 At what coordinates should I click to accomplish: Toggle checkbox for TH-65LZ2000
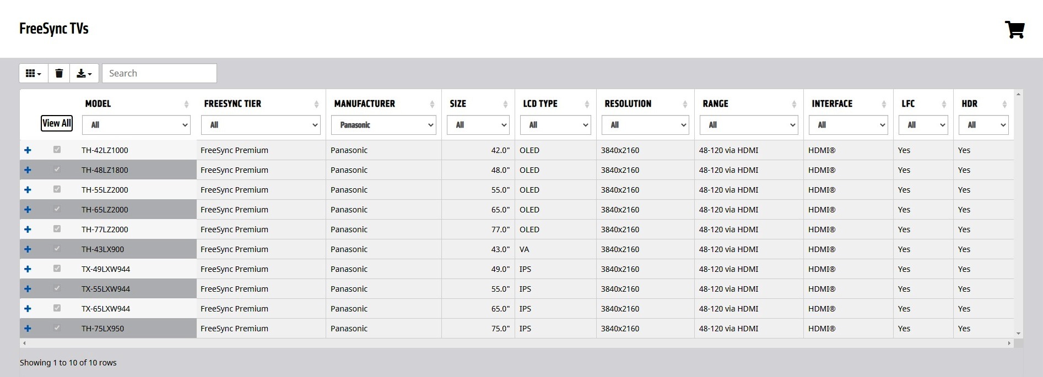tap(57, 209)
